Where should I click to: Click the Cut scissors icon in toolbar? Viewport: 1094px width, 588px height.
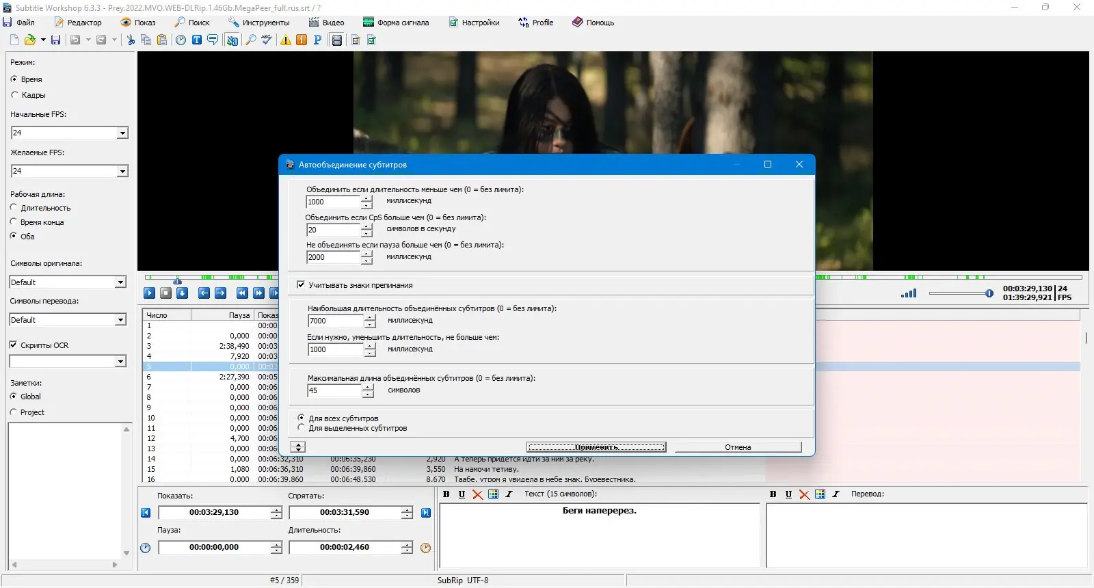click(x=131, y=40)
